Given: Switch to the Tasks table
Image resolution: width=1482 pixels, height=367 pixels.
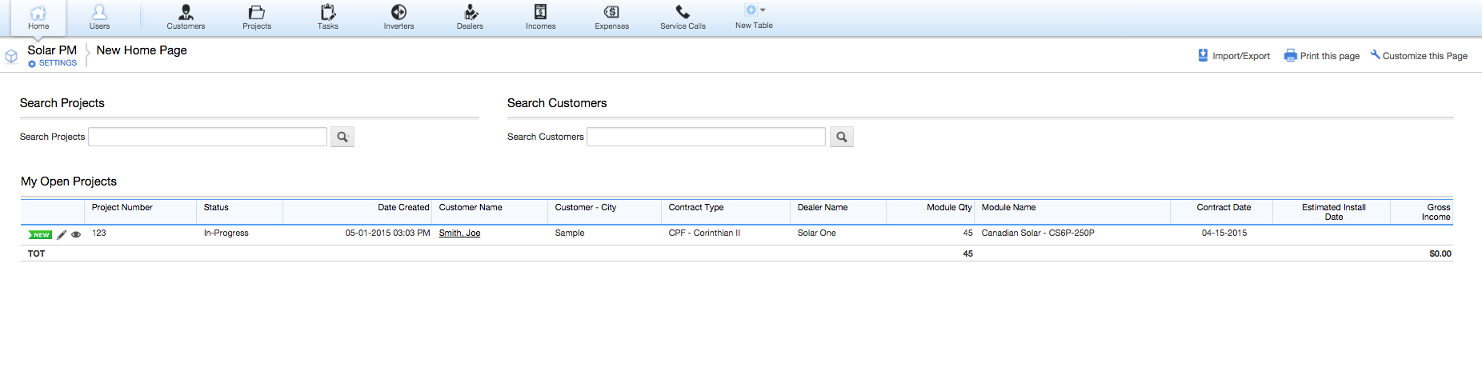Looking at the screenshot, I should click(328, 18).
